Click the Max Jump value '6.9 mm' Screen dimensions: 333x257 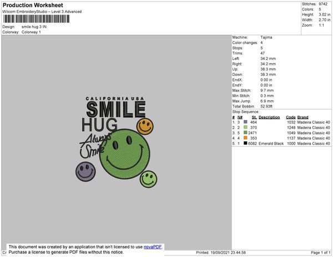pos(267,101)
